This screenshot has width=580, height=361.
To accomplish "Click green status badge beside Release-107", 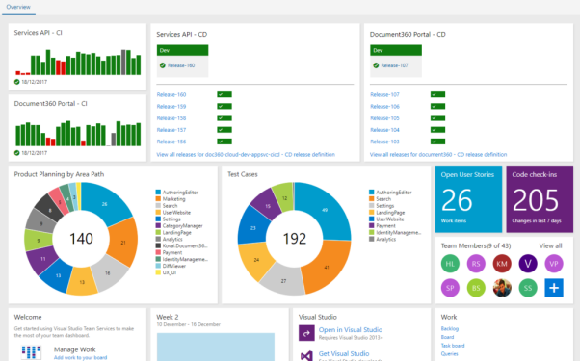I will coord(437,94).
